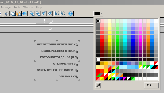
Task: Click the Ungroup objects icon
Action: pyautogui.click(x=63, y=14)
